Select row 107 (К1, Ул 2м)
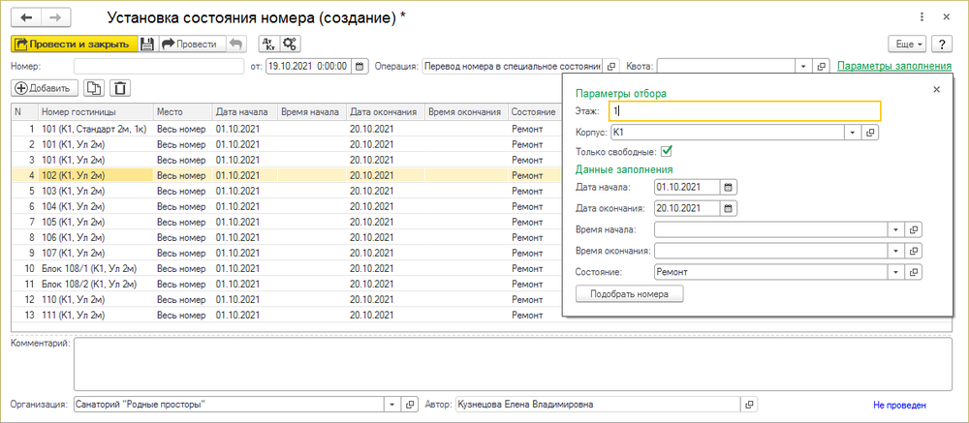 click(288, 253)
